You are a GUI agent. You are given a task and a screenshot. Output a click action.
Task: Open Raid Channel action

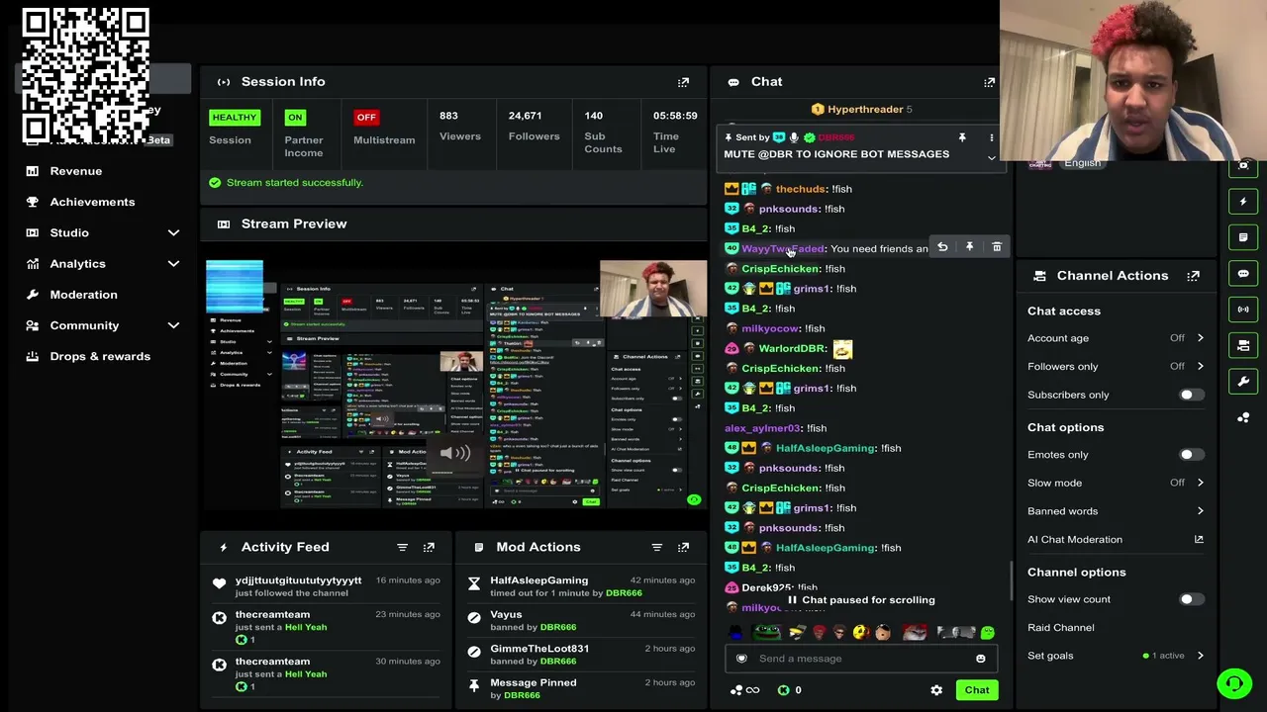(x=1060, y=628)
